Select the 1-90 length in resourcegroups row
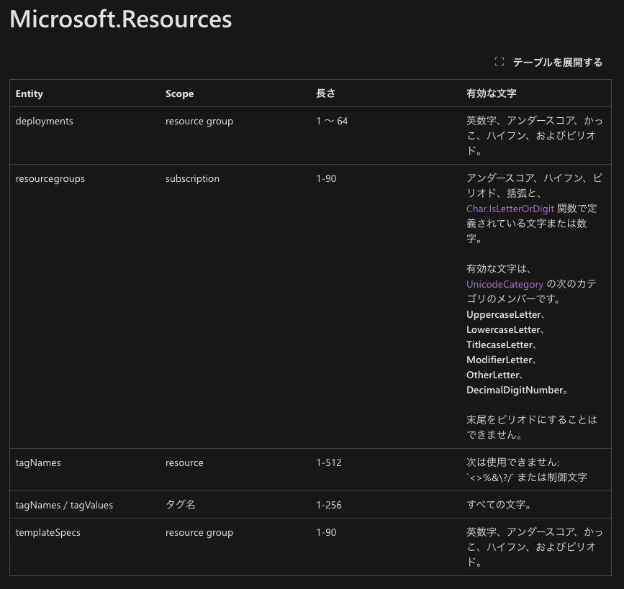 coord(326,178)
